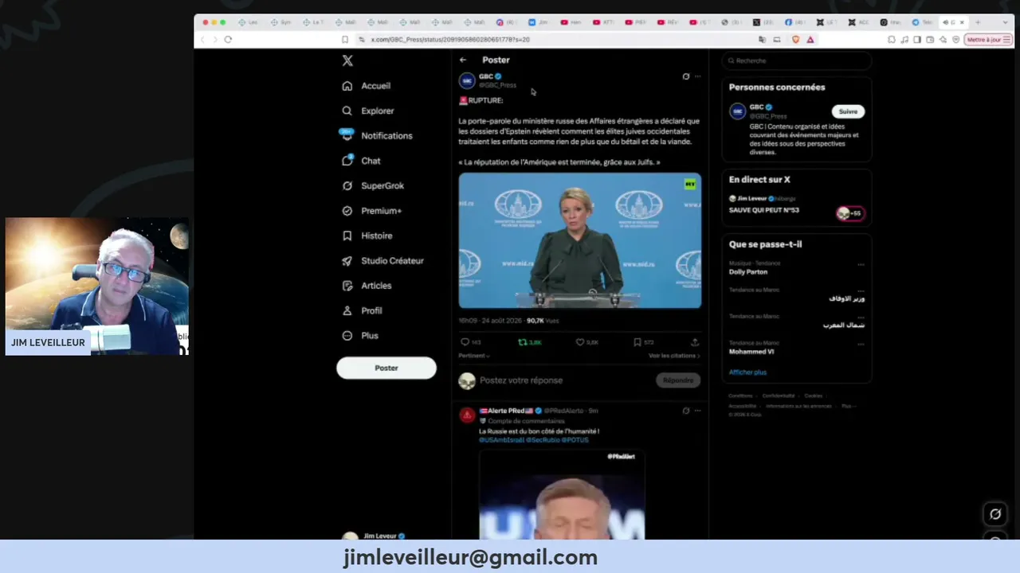Click the browser address bar URL

tap(450, 39)
